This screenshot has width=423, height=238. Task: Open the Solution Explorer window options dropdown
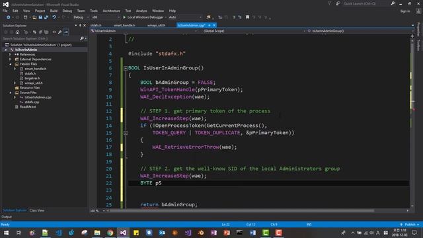76,25
